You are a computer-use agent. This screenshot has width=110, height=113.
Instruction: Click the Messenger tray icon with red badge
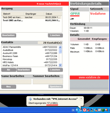pos(96,110)
